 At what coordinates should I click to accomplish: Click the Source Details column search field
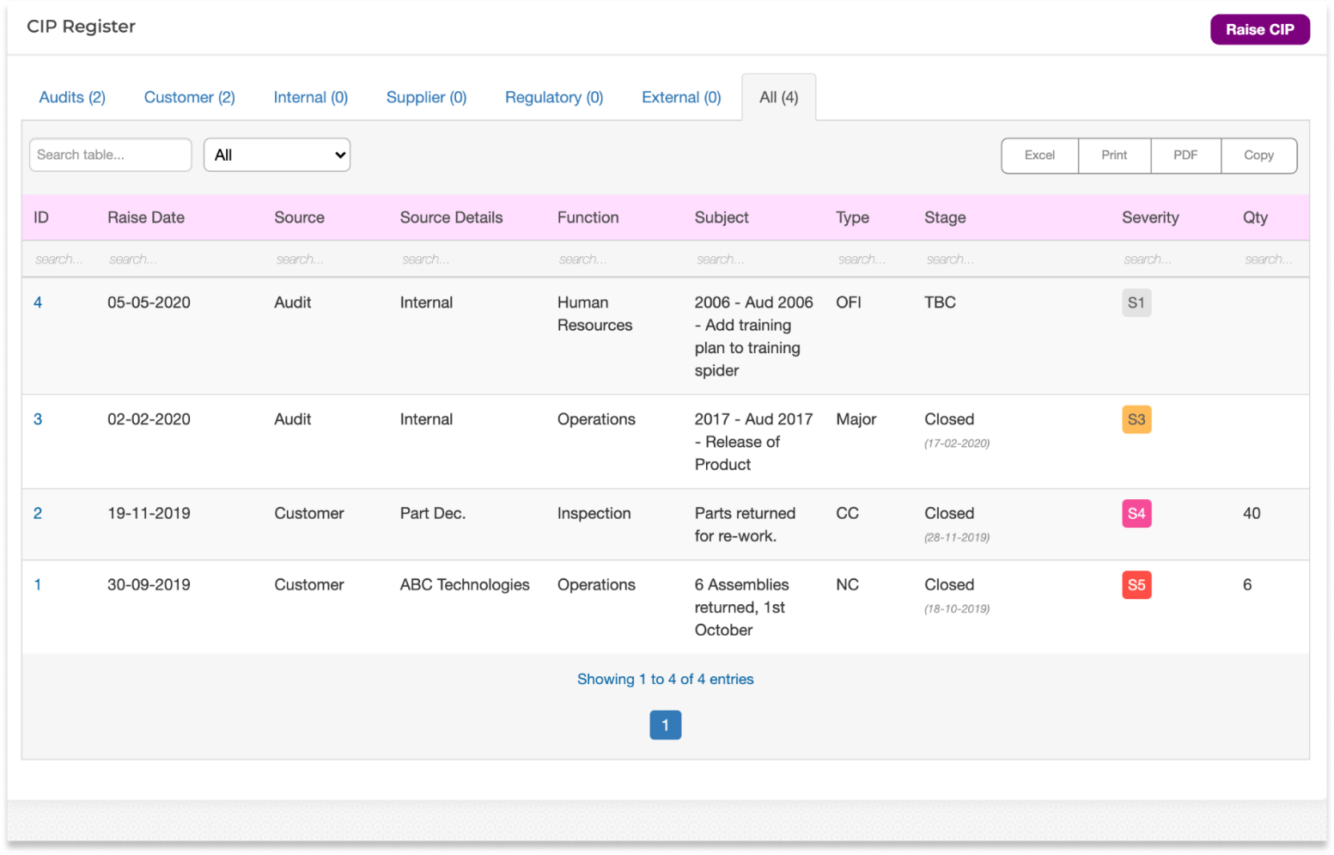[426, 259]
